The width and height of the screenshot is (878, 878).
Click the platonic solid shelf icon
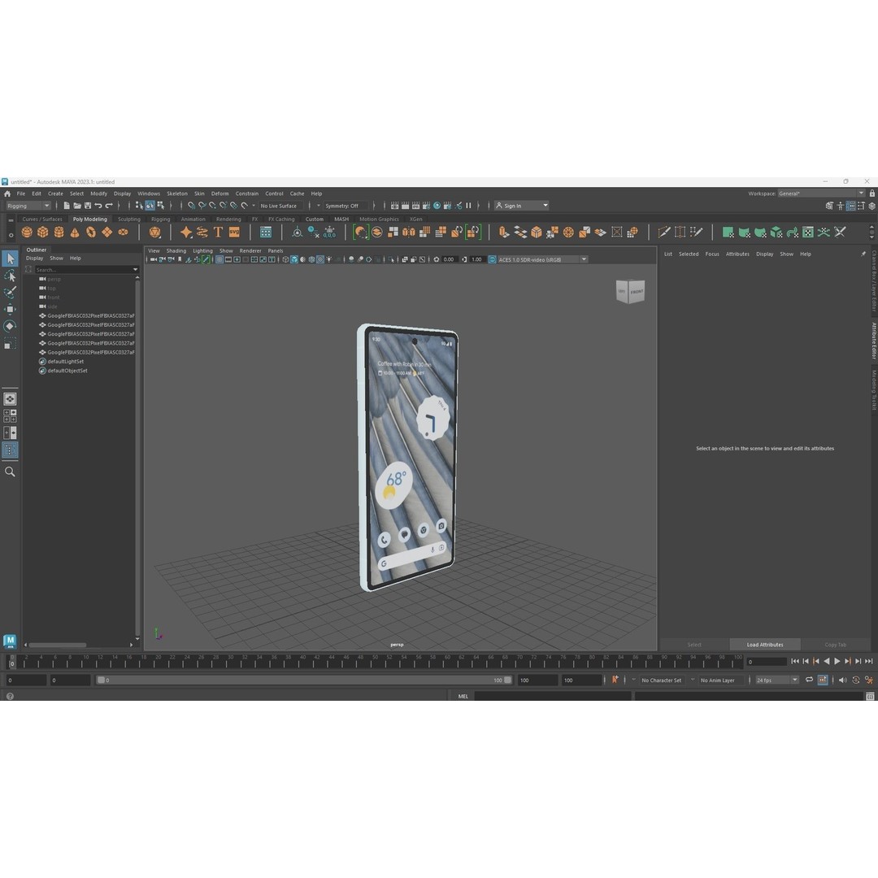(155, 233)
